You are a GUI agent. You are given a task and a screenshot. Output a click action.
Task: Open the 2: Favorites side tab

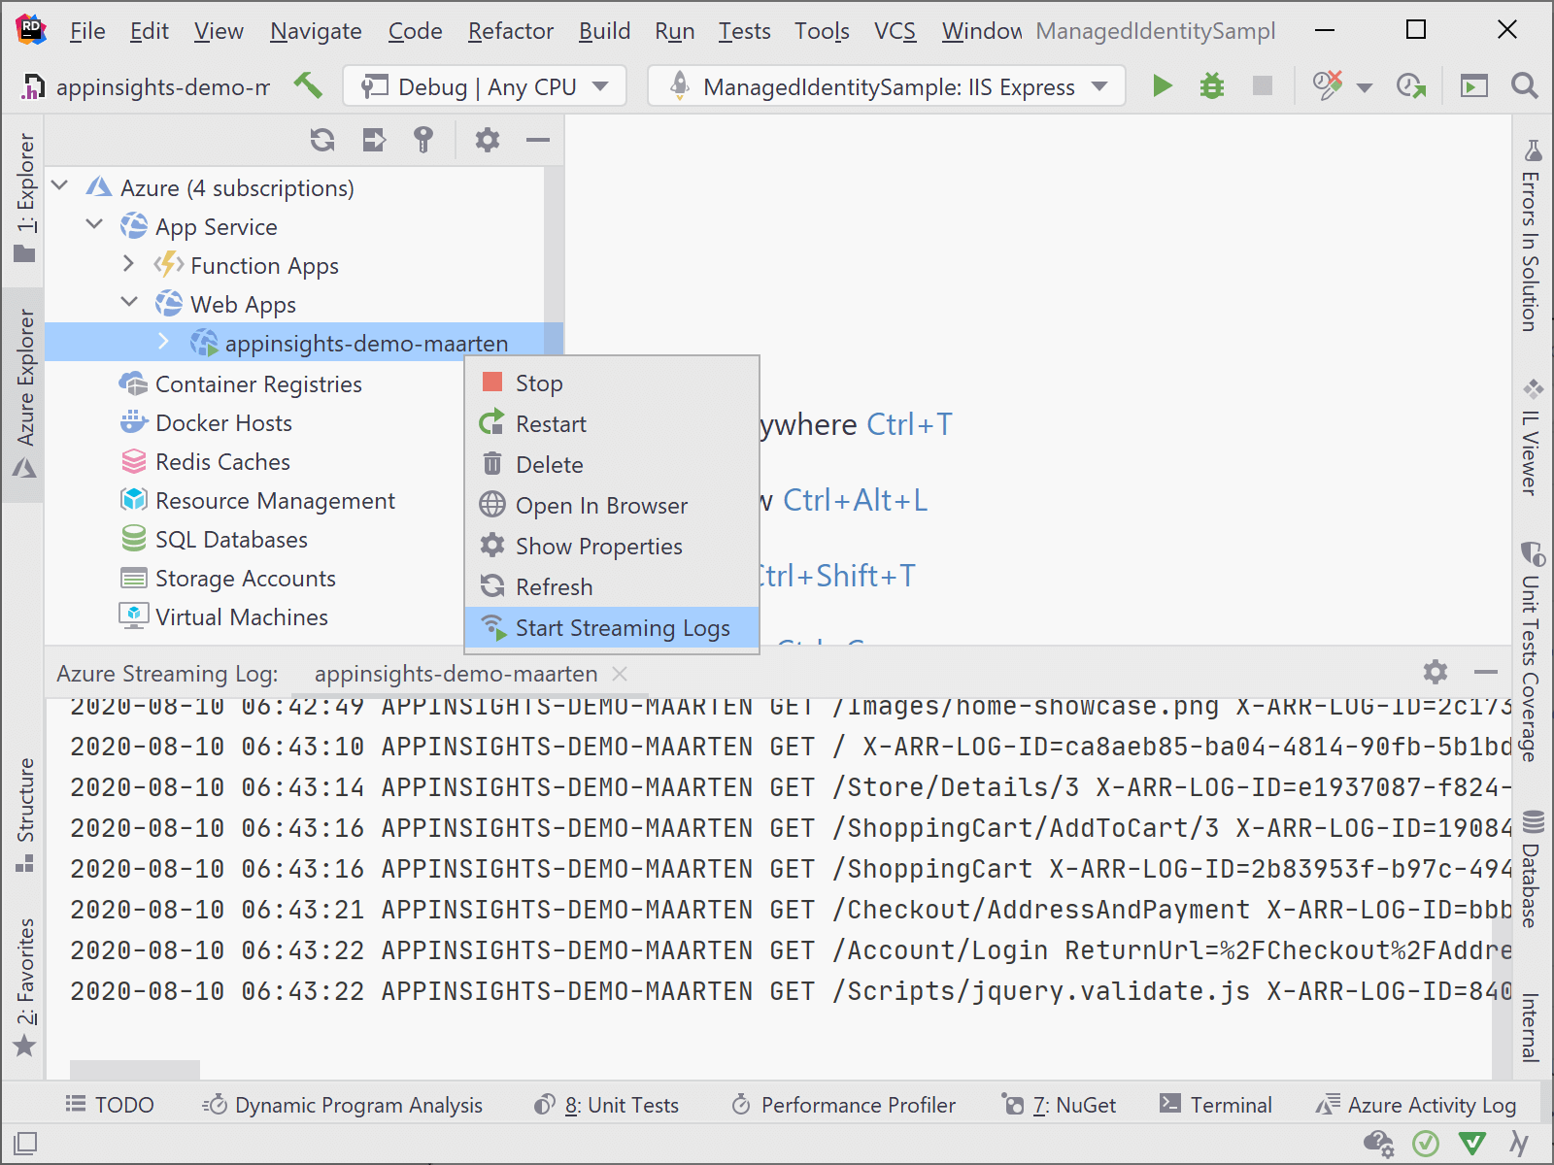pyautogui.click(x=25, y=988)
